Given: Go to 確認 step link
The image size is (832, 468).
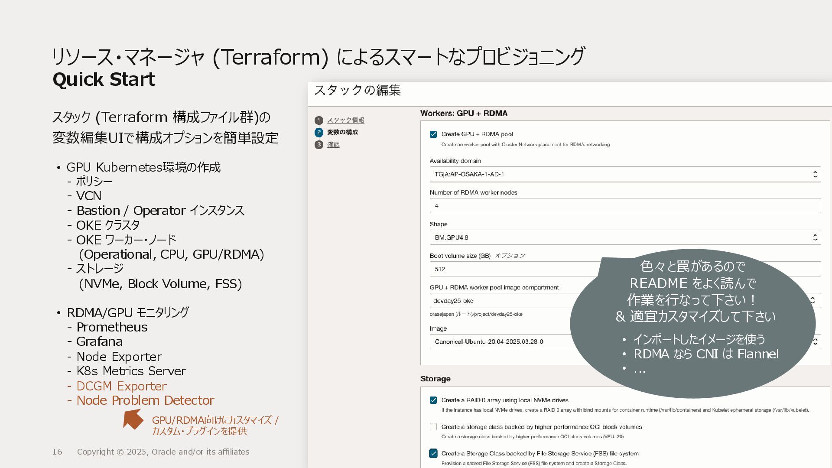Looking at the screenshot, I should click(x=333, y=145).
